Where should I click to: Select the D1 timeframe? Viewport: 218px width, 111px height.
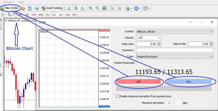coord(61,15)
